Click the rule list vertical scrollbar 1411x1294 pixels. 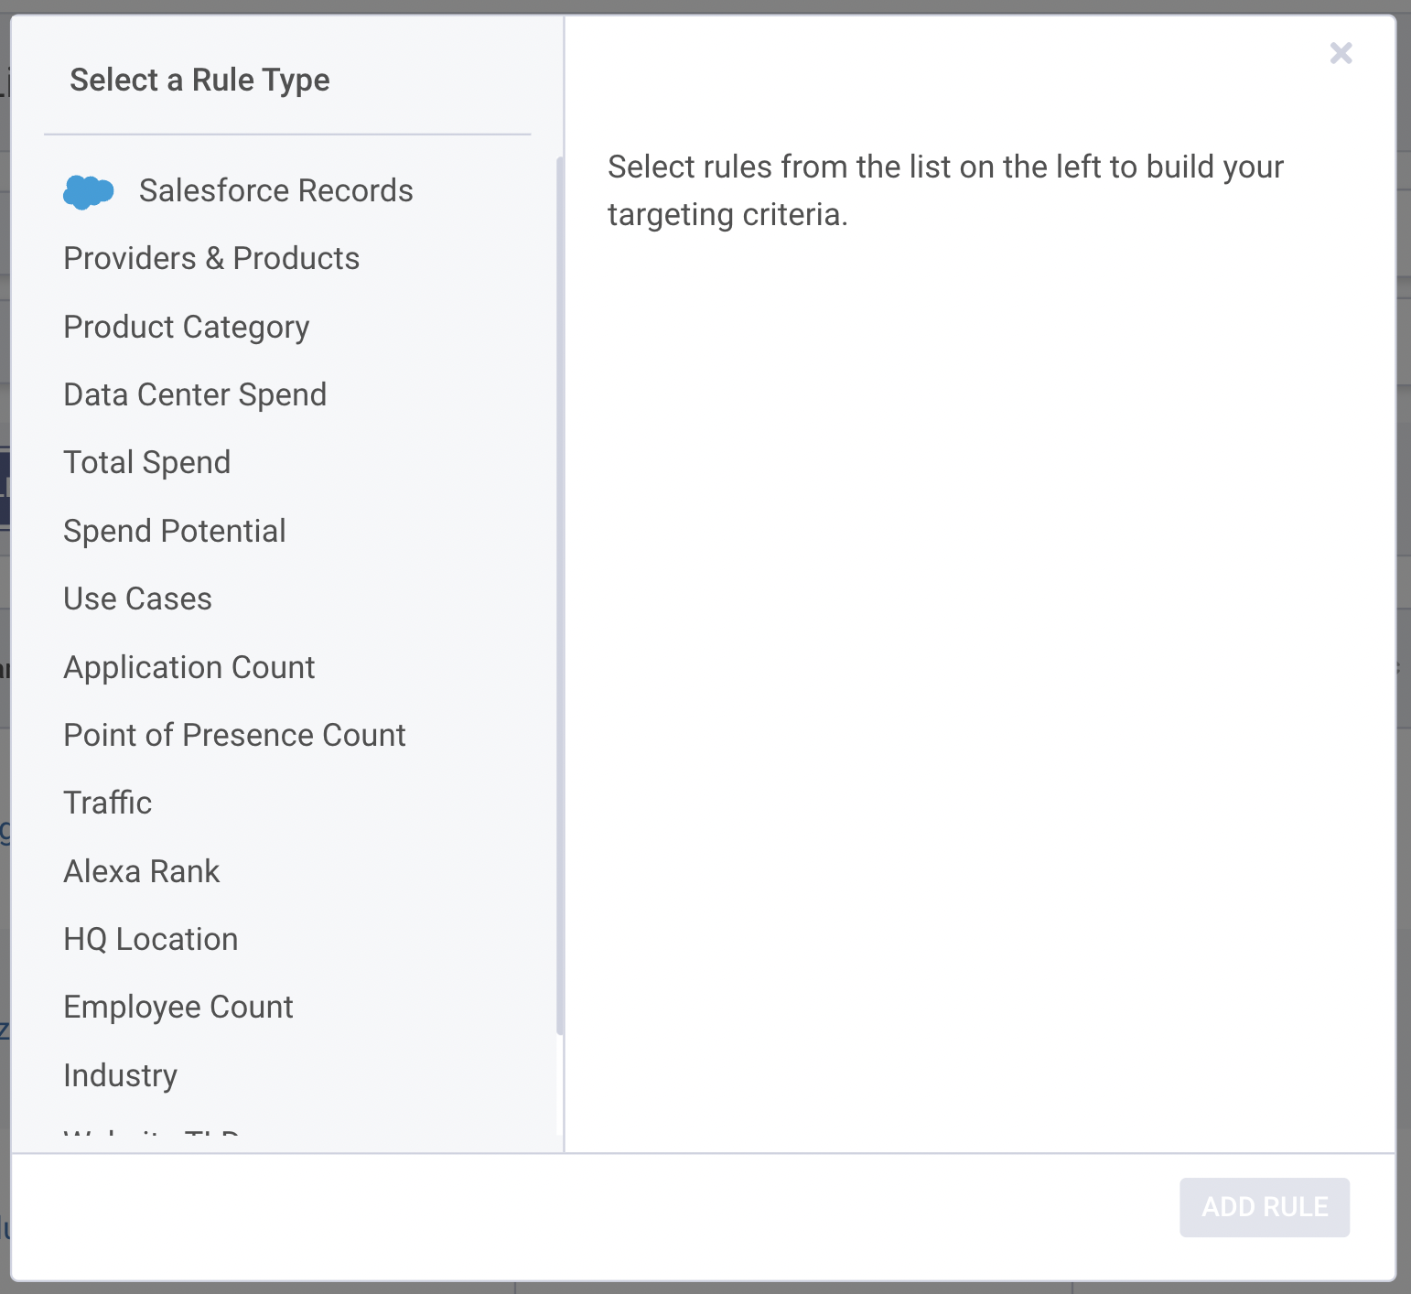tap(559, 595)
